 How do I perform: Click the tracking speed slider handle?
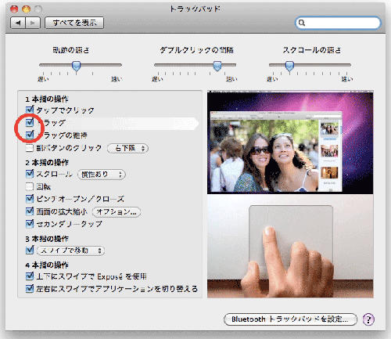click(x=76, y=67)
